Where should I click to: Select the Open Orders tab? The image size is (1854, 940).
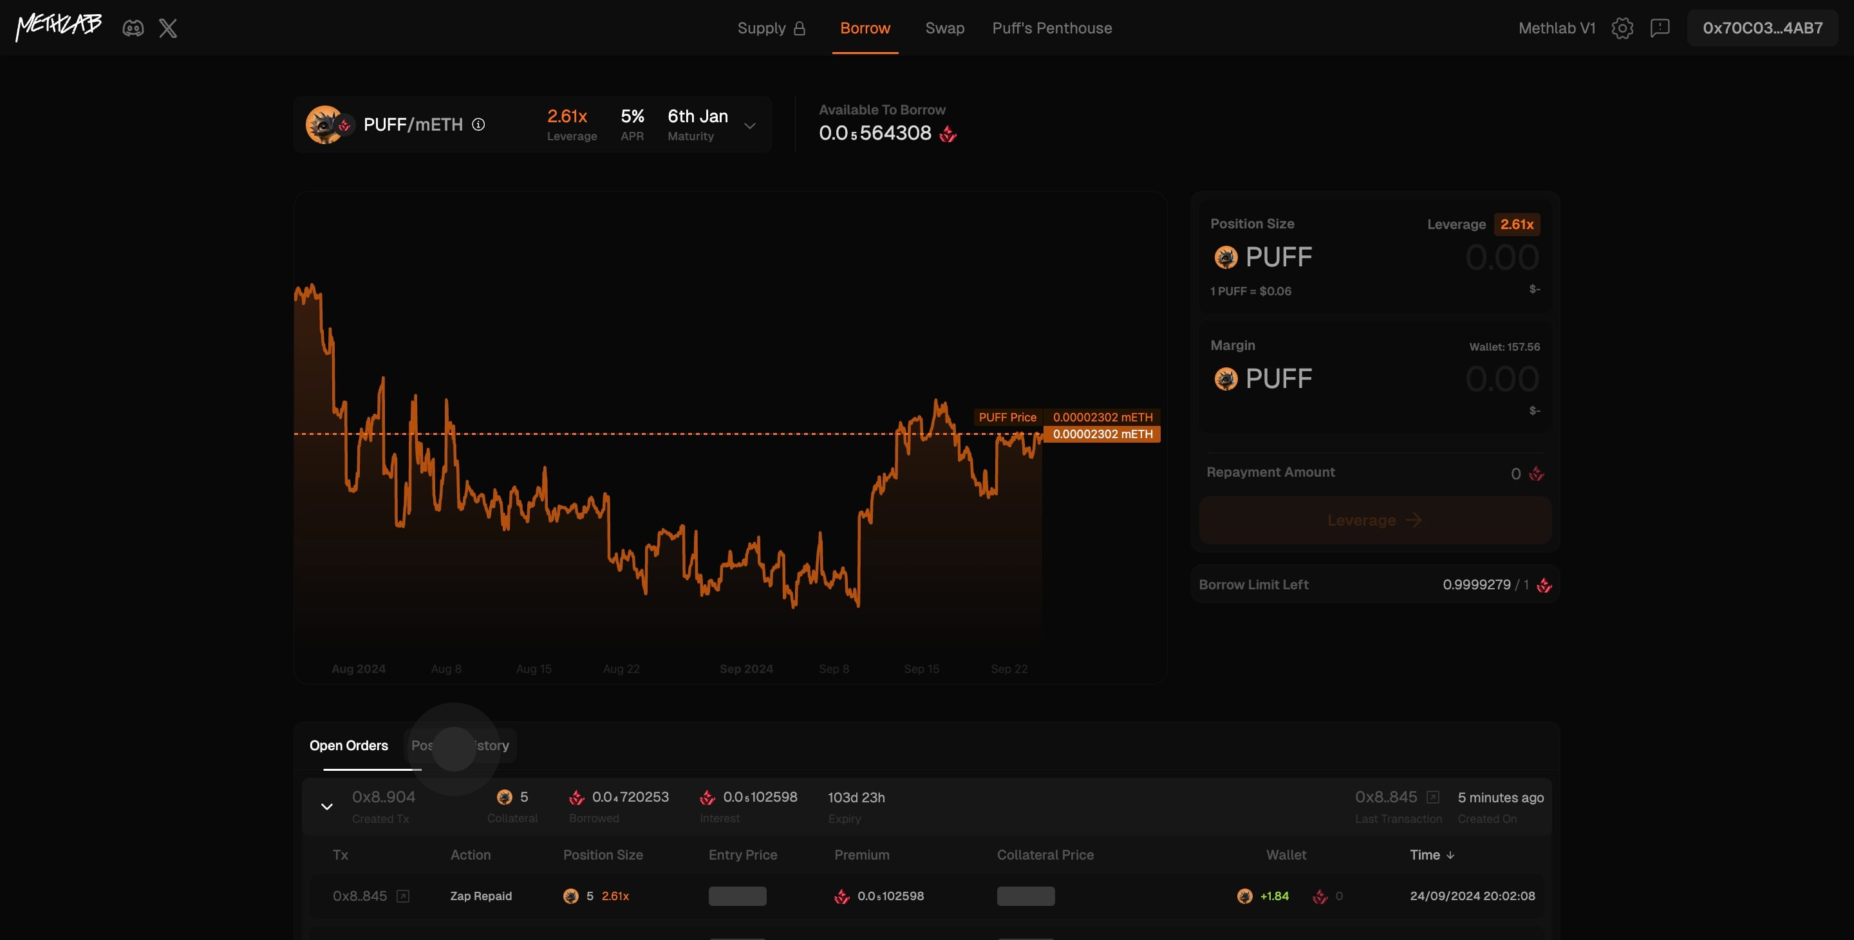pyautogui.click(x=348, y=746)
